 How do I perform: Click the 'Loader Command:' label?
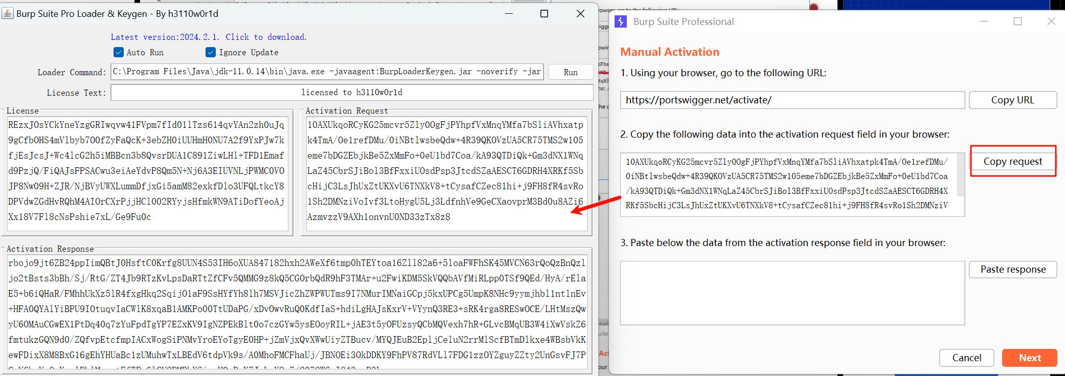[72, 73]
